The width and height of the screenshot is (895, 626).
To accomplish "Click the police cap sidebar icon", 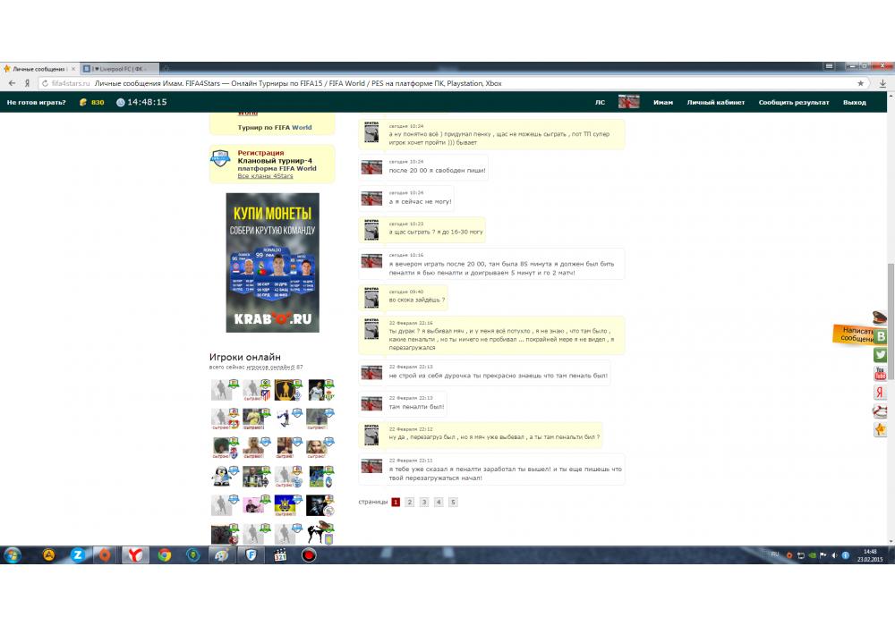I will 881,317.
